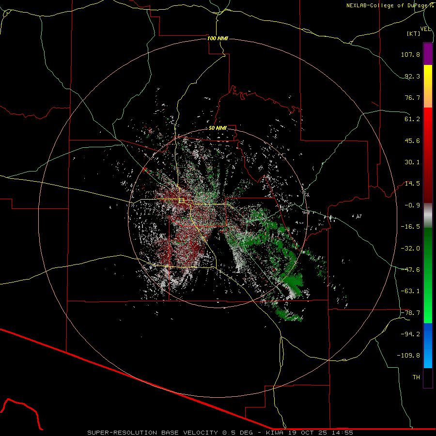Click the 92.3 scale value
This screenshot has height=436, width=436.
pos(412,76)
